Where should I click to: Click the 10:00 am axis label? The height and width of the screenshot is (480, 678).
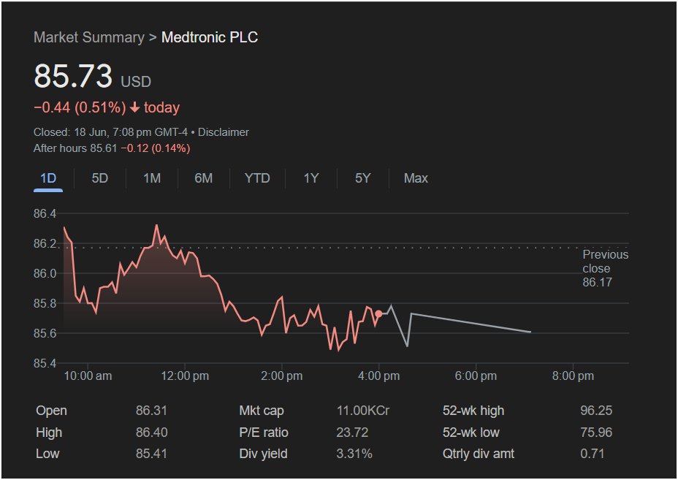pos(88,376)
